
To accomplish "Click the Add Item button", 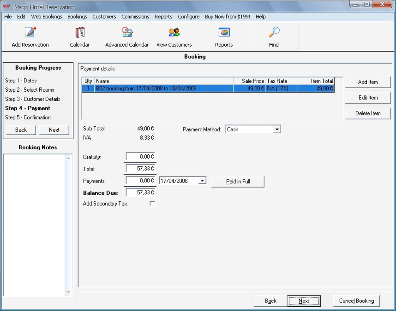I will click(368, 82).
